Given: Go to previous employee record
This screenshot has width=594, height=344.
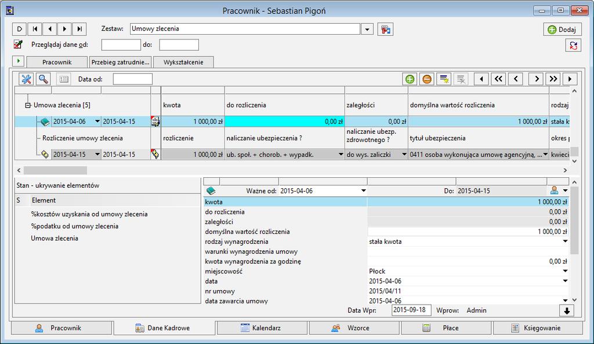Looking at the screenshot, I should 50,29.
